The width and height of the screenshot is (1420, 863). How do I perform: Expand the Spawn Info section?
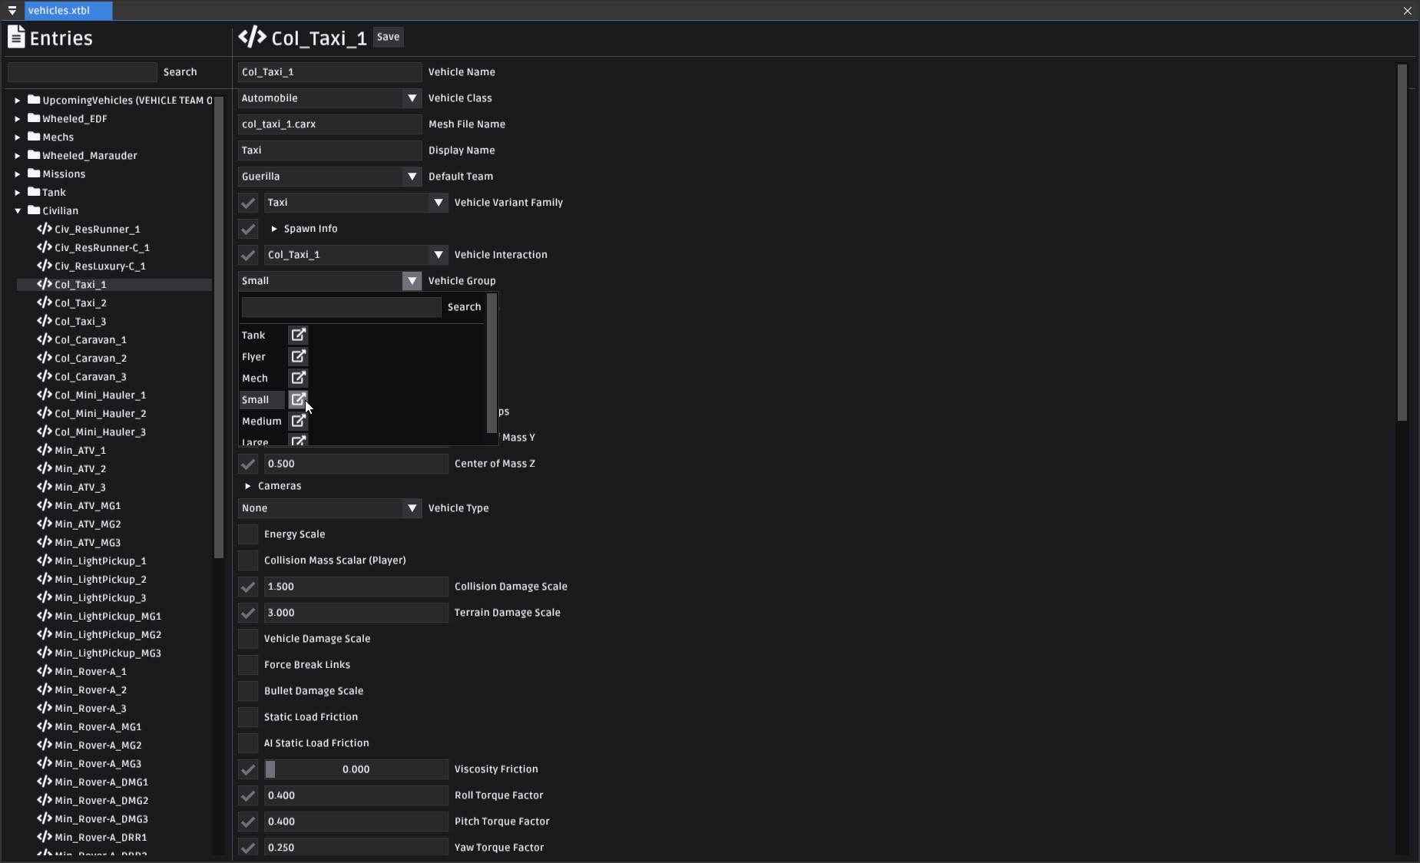274,229
